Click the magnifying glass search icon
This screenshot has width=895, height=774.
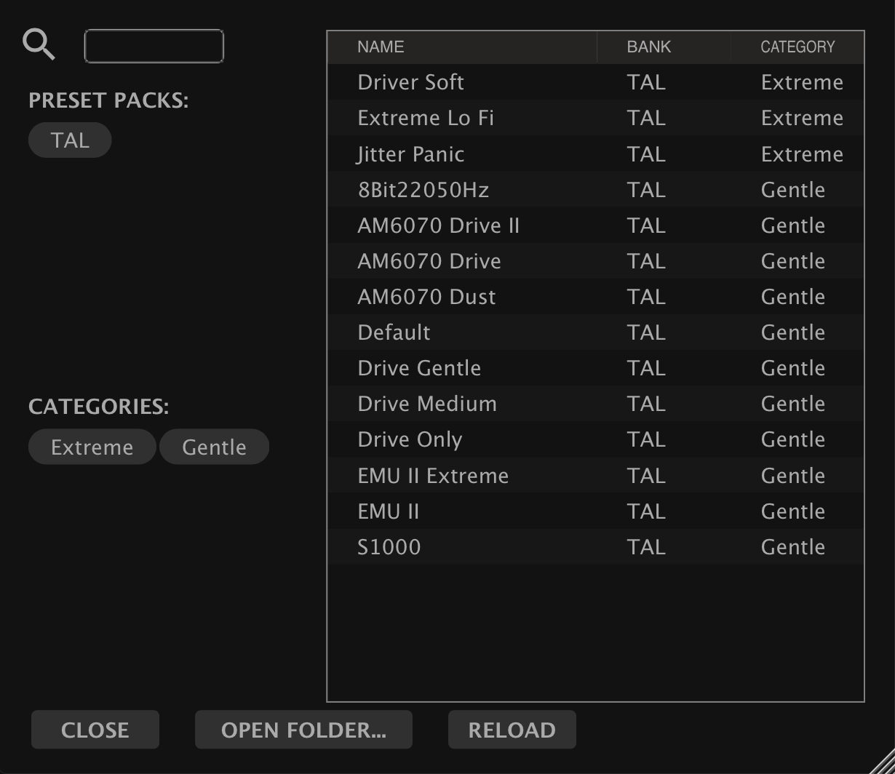point(39,44)
